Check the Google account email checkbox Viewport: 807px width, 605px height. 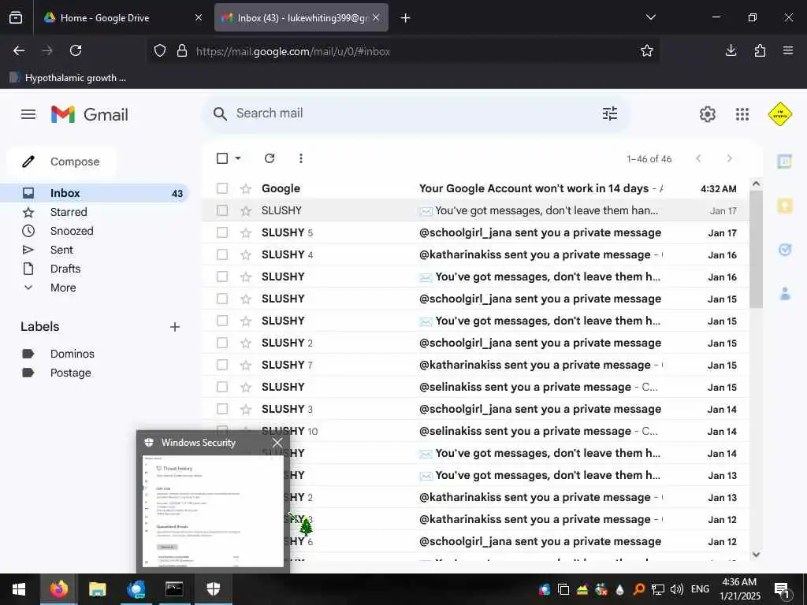[x=222, y=188]
